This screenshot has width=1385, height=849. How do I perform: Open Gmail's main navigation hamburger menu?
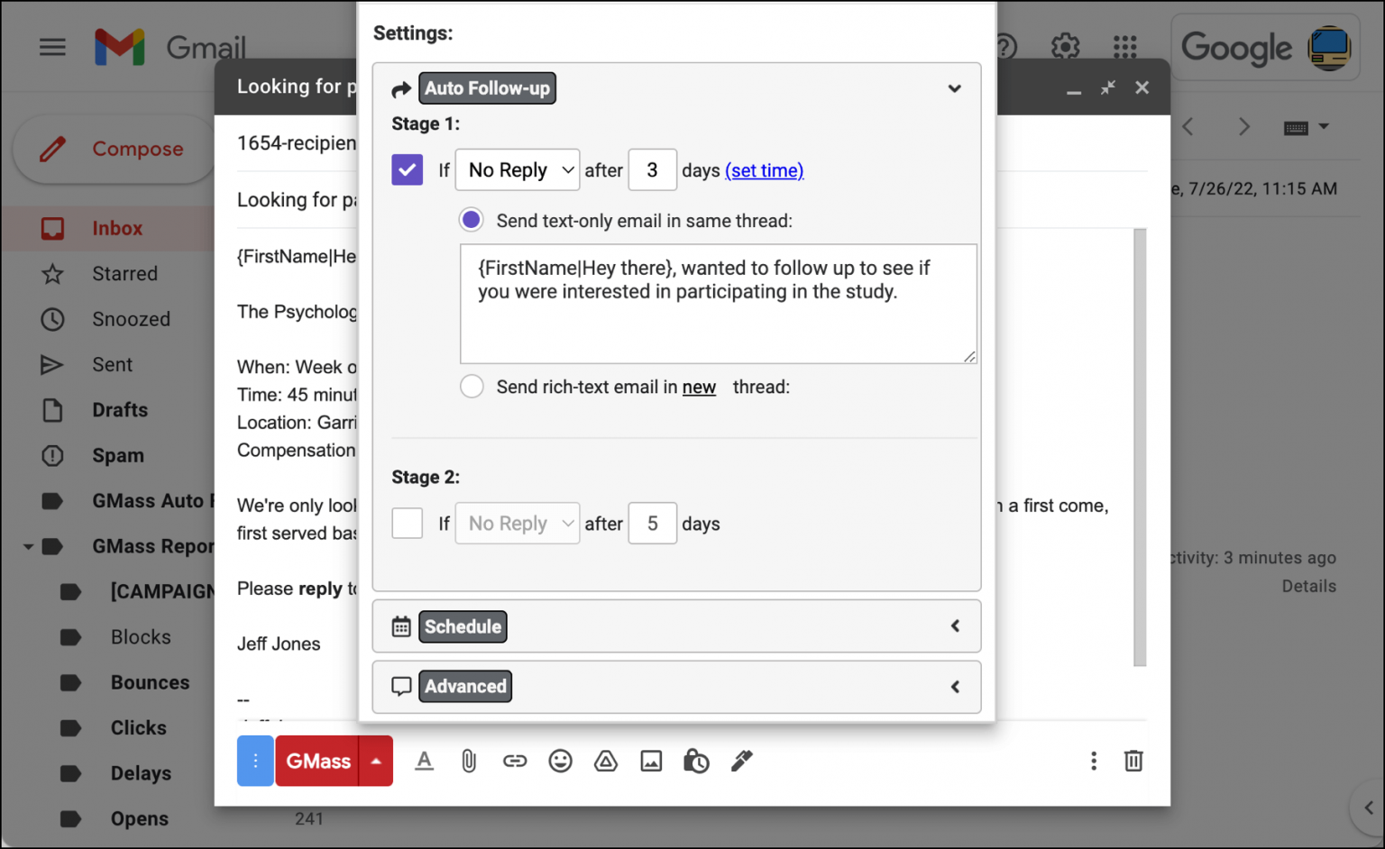(x=52, y=47)
